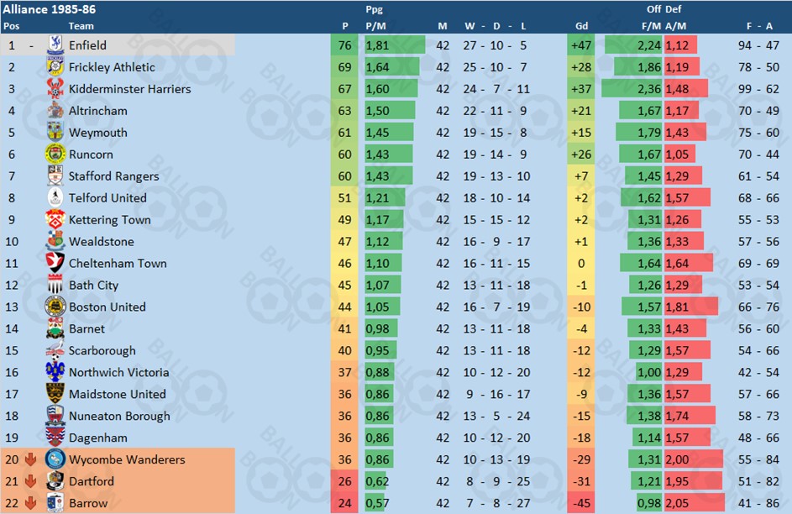Click the Kidderminster Harriers club crest
The height and width of the screenshot is (514, 792).
coord(55,89)
